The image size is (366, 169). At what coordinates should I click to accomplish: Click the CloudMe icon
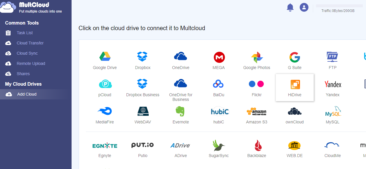click(332, 145)
